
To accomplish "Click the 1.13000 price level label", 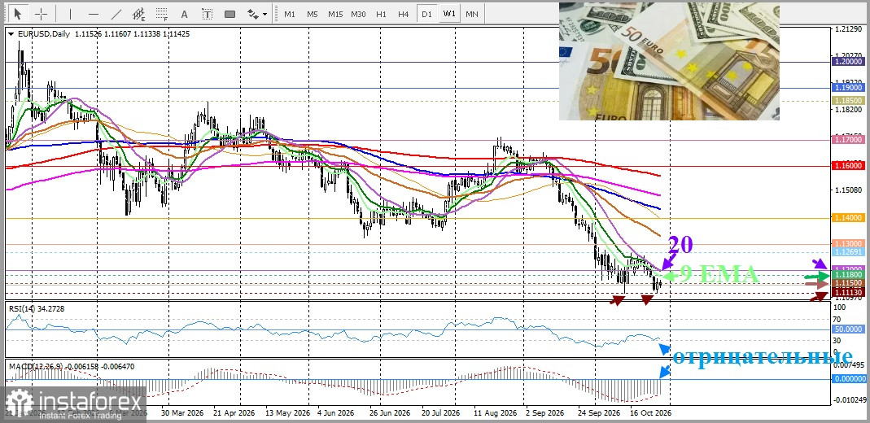I will 847,244.
